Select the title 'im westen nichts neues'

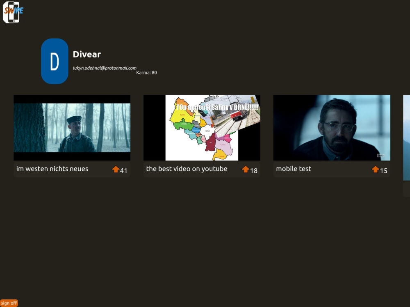[52, 169]
